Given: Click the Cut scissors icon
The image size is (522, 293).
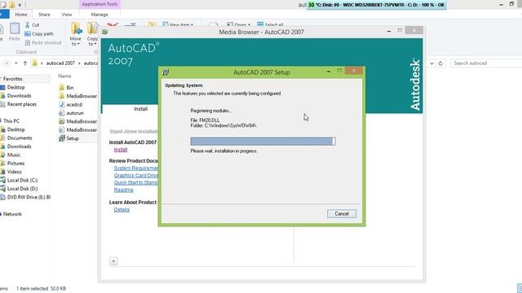Looking at the screenshot, I should click(x=28, y=25).
